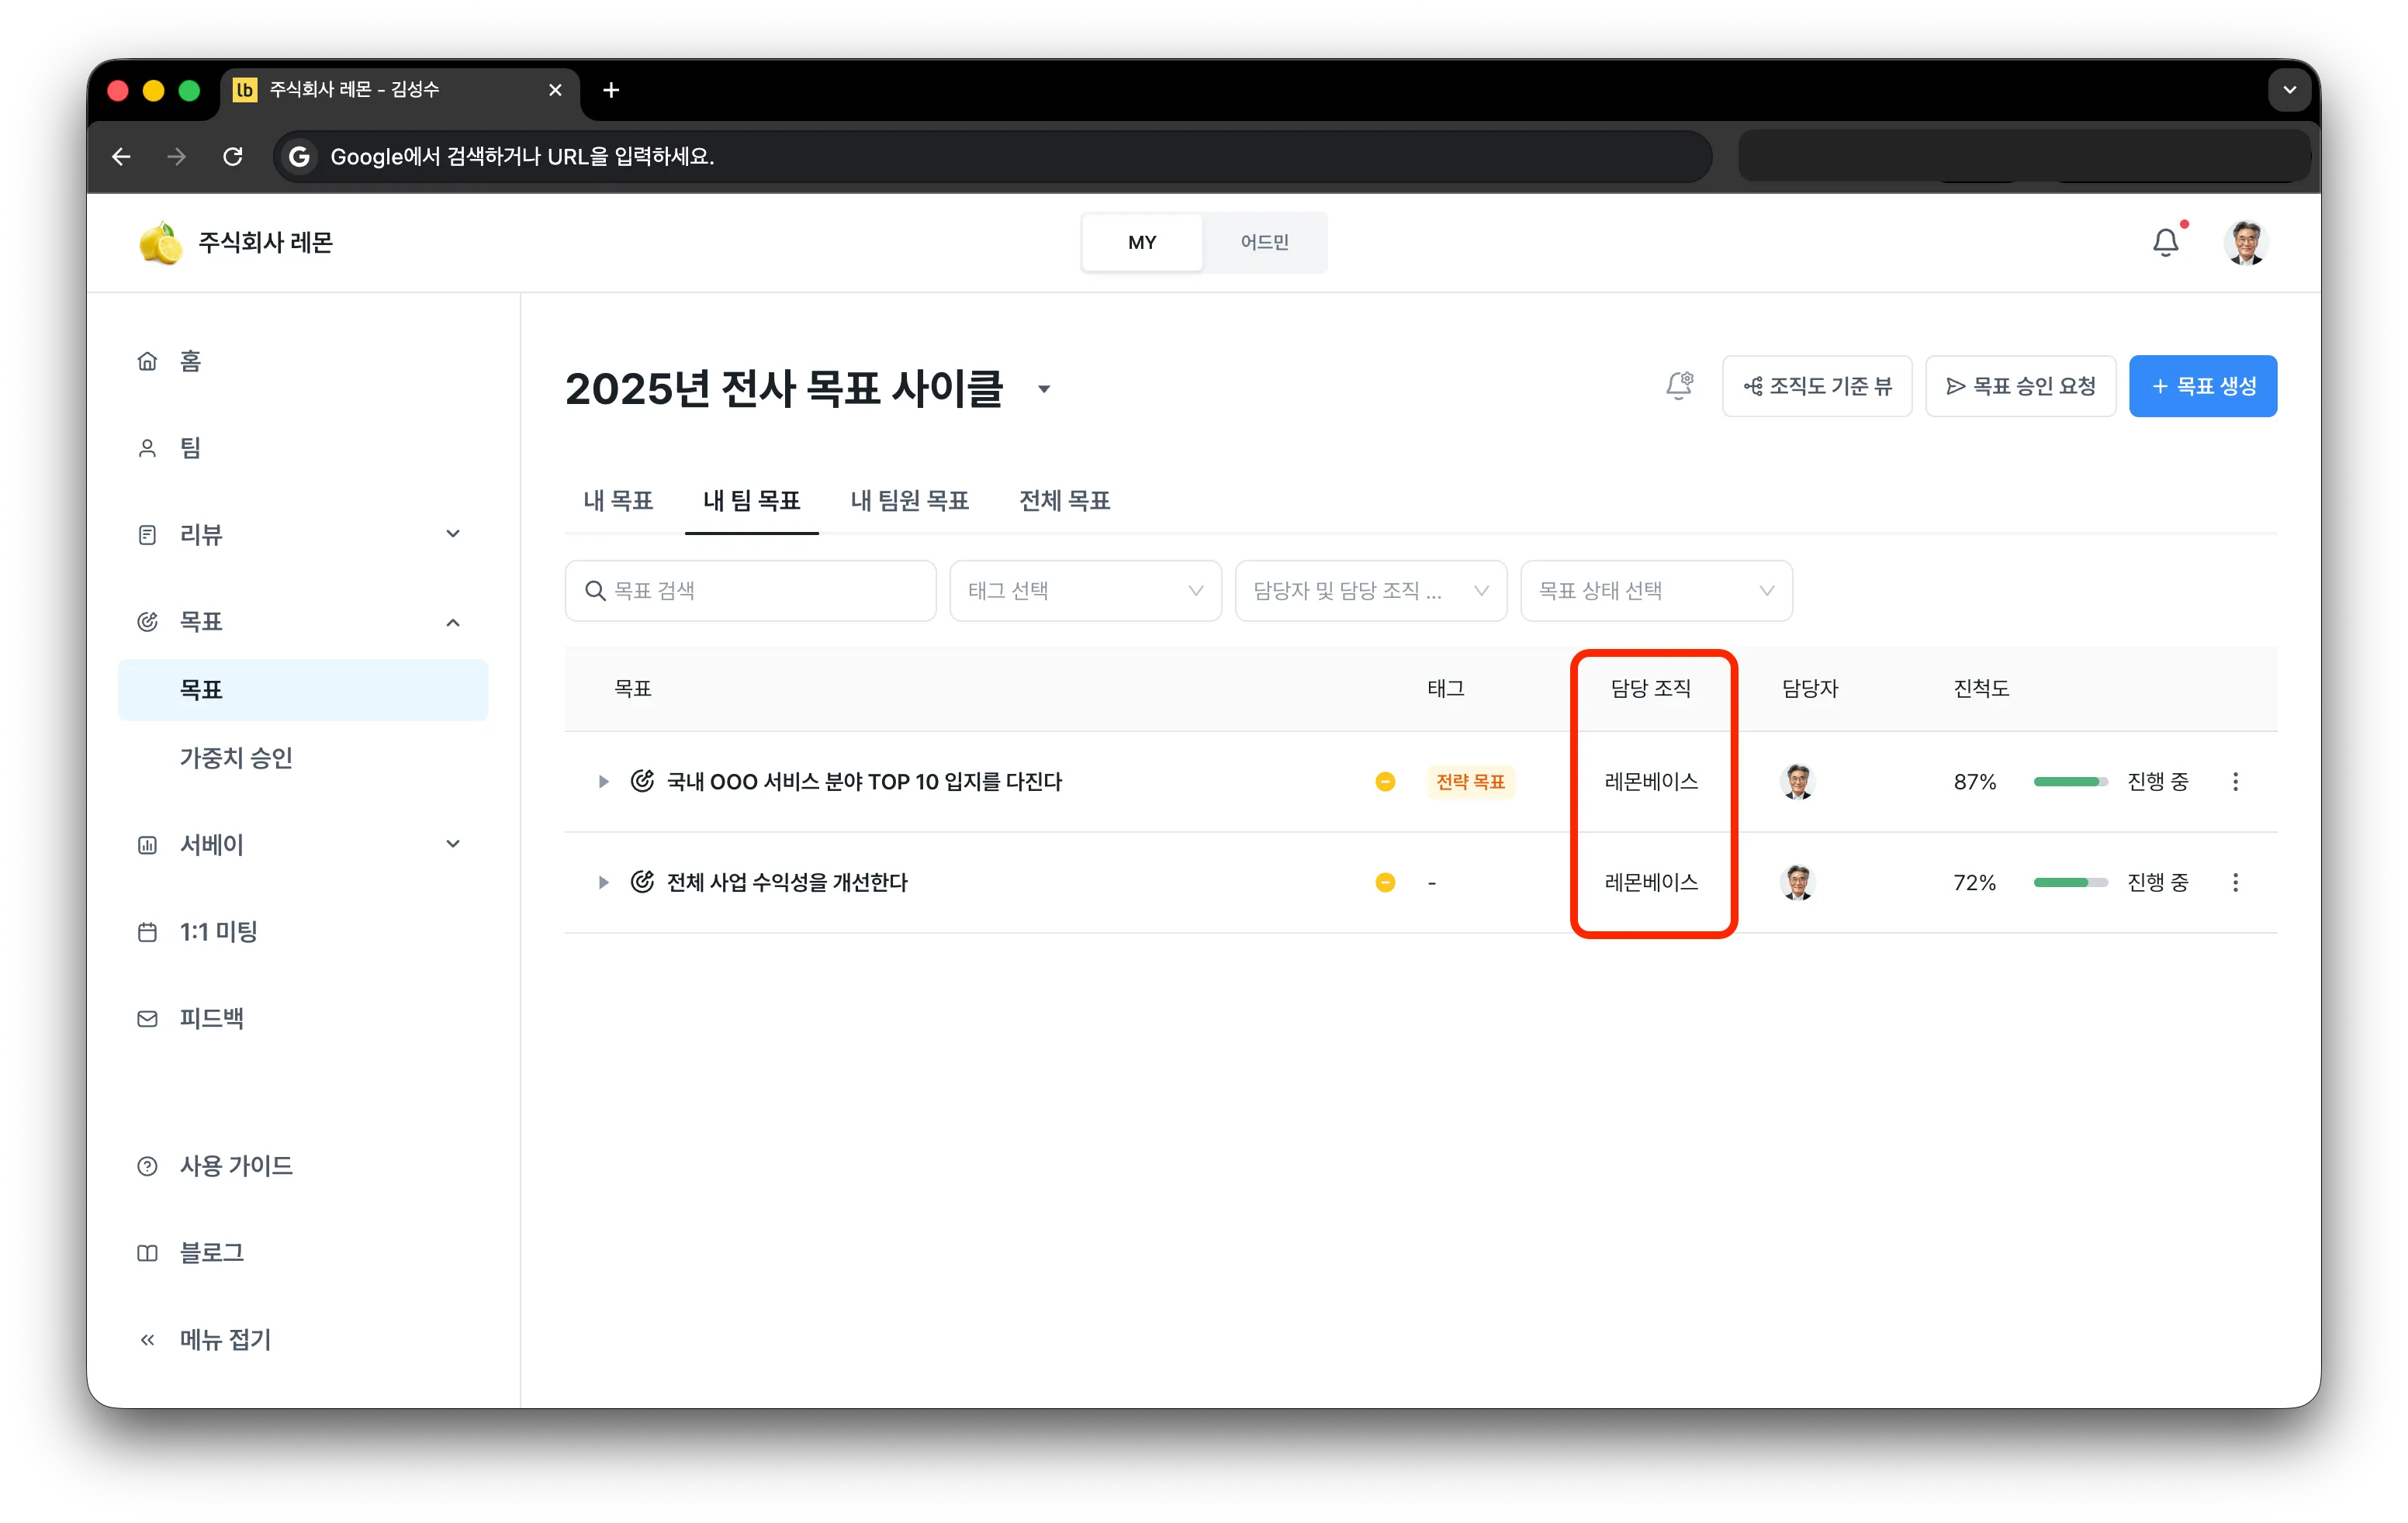This screenshot has height=1523, width=2408.
Task: Open more options for 72% goal row
Action: point(2236,882)
